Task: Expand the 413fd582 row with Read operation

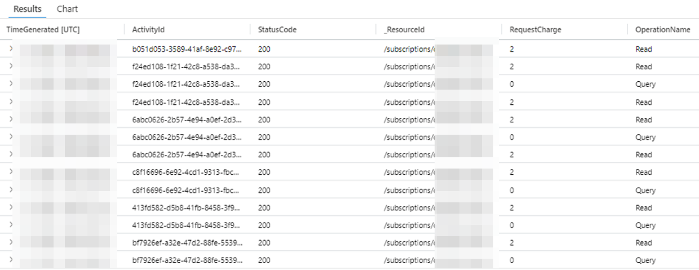Action: (x=10, y=207)
